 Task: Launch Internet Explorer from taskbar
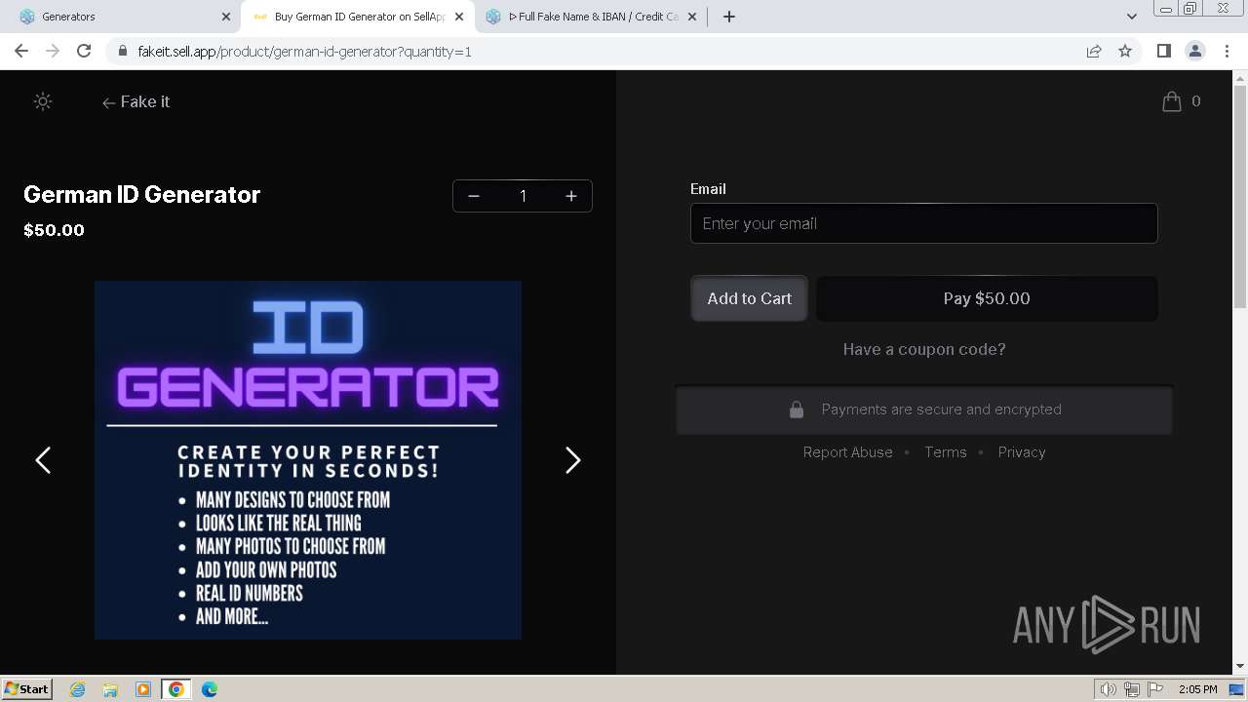click(78, 689)
